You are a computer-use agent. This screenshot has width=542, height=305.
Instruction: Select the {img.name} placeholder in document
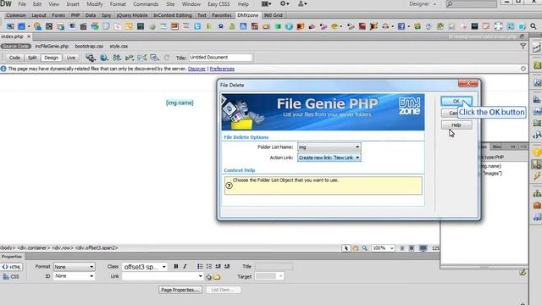(x=180, y=103)
